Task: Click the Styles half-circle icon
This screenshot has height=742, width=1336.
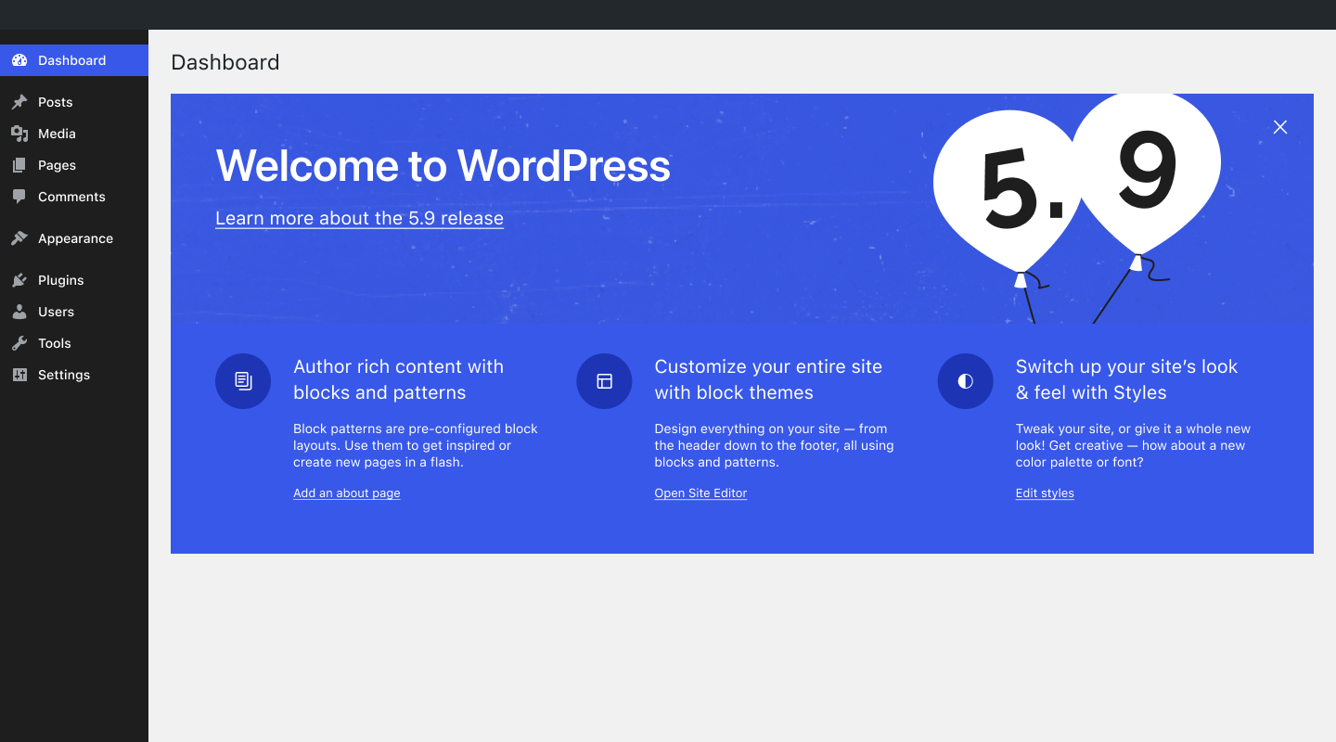Action: tap(966, 381)
